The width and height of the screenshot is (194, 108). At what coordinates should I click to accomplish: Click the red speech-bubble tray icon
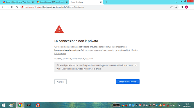(x=140, y=105)
